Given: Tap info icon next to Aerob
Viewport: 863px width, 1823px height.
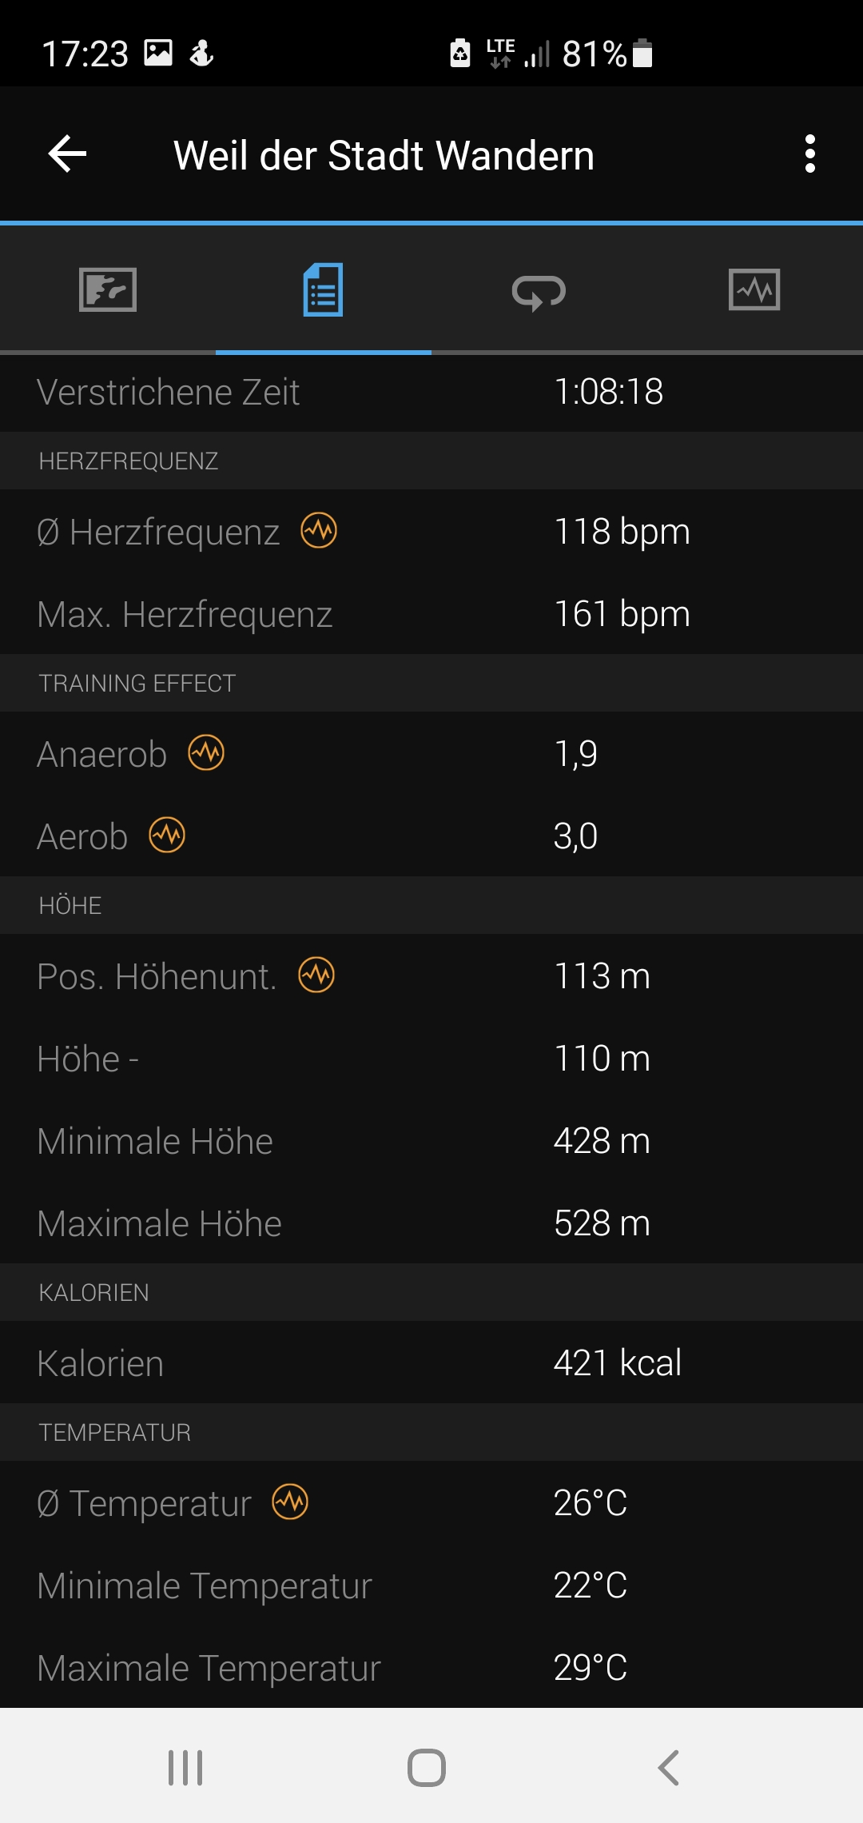Looking at the screenshot, I should (x=167, y=836).
